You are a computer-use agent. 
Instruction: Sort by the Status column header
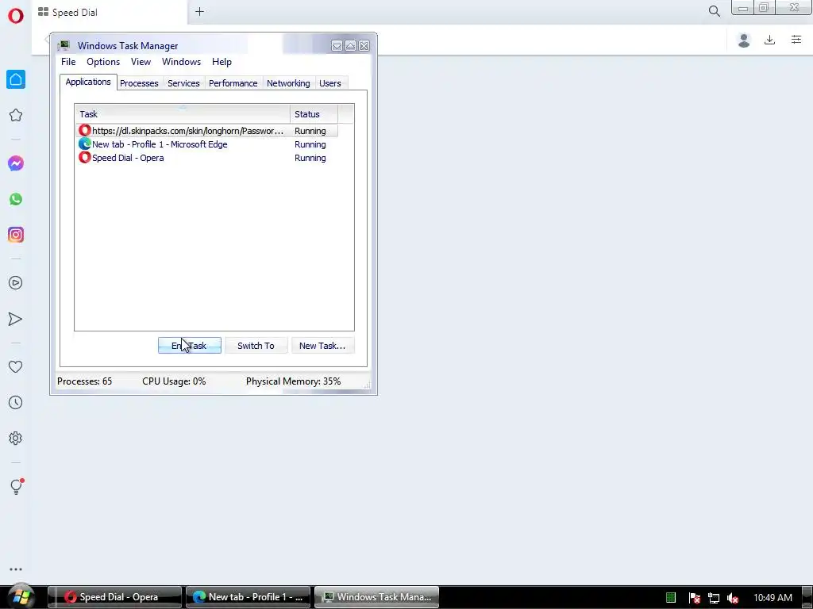(314, 114)
